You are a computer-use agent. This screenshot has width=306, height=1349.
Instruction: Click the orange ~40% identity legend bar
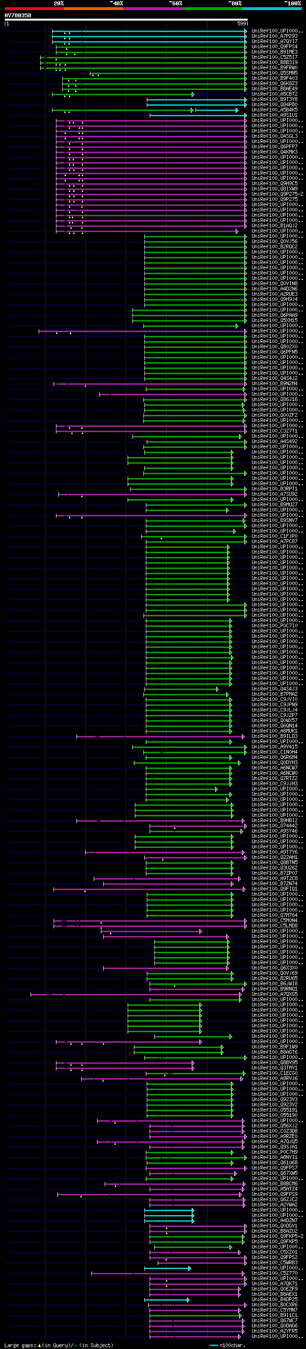(x=94, y=9)
